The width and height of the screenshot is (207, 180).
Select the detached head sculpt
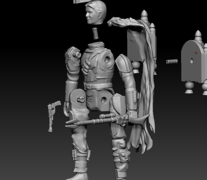[x=96, y=12]
